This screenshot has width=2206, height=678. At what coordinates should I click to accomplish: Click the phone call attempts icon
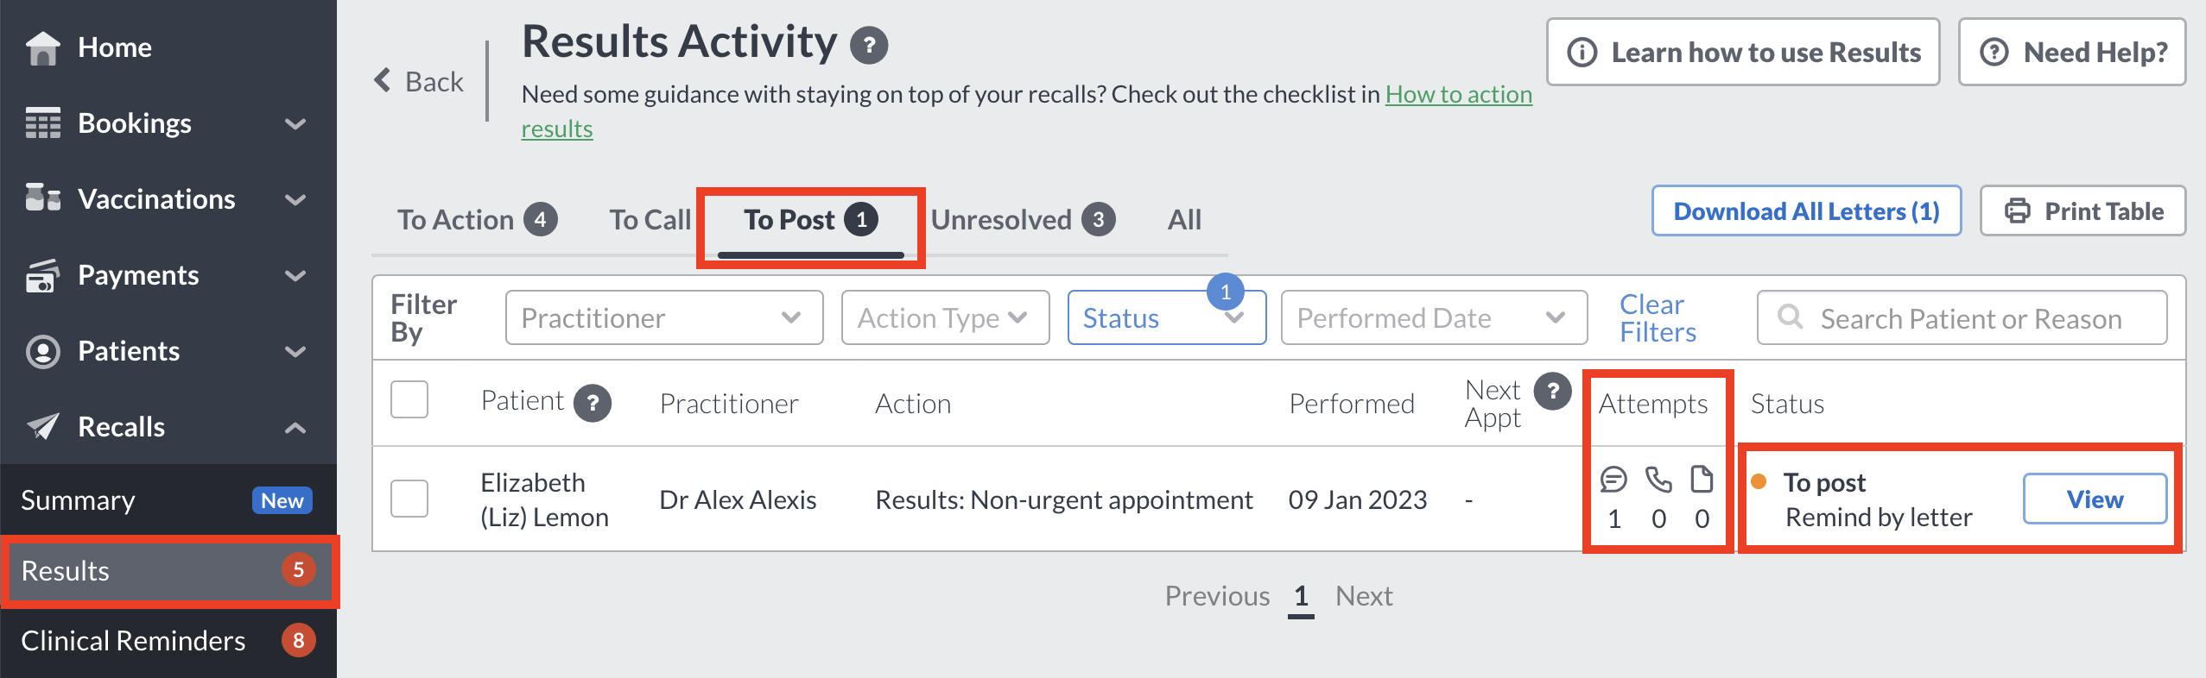click(1658, 479)
